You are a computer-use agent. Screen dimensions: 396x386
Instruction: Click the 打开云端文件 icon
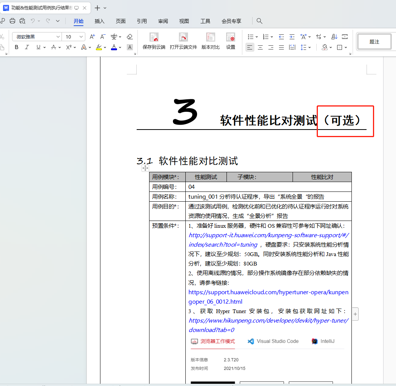pos(183,41)
